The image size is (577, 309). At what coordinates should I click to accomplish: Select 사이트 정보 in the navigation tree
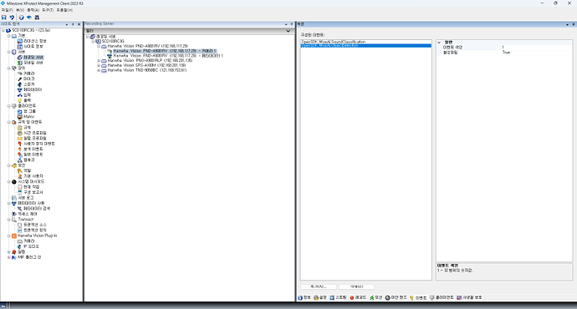pos(33,47)
